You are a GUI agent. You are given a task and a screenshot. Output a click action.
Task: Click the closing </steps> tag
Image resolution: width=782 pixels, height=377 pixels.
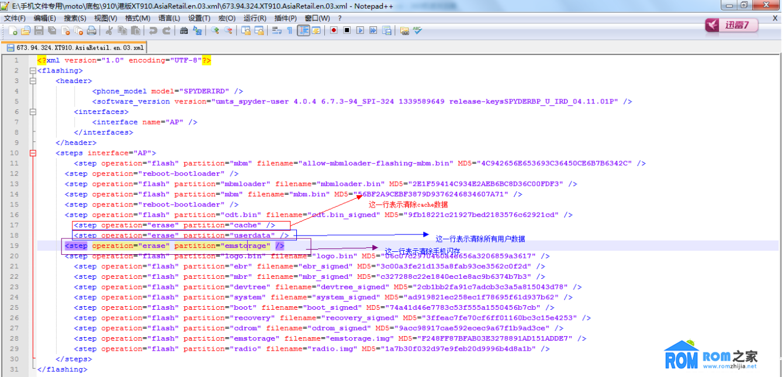pos(74,359)
